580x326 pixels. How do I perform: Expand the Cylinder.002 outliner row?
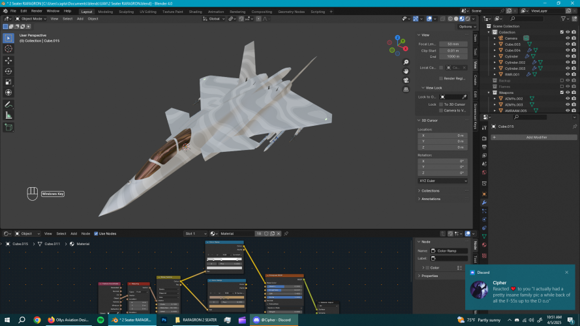pos(495,63)
